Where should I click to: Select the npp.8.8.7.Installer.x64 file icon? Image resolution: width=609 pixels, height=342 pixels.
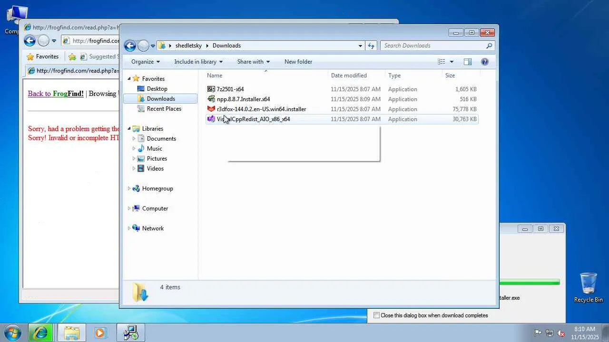point(211,99)
